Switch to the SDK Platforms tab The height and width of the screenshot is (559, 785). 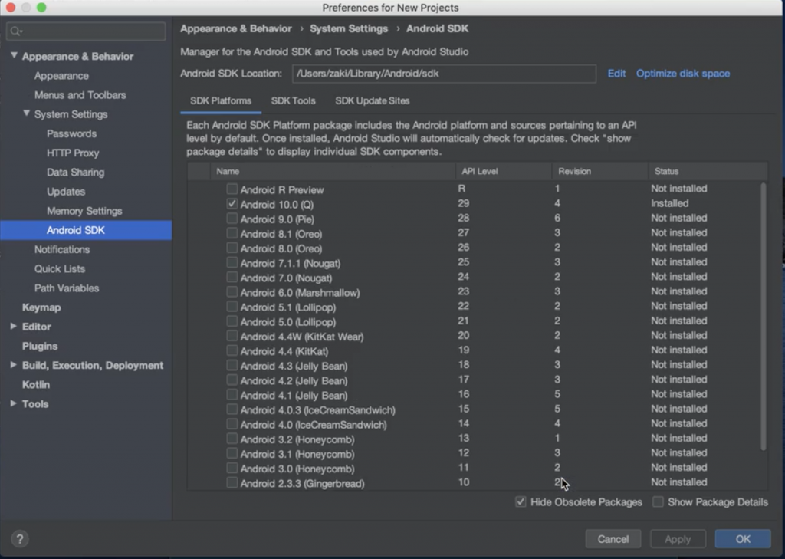[x=221, y=100]
